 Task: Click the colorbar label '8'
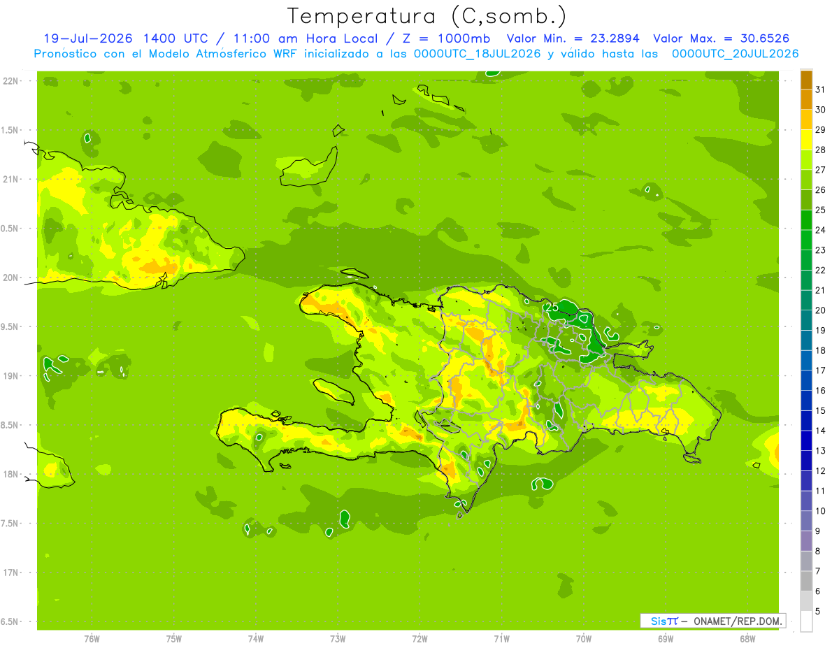tap(818, 552)
